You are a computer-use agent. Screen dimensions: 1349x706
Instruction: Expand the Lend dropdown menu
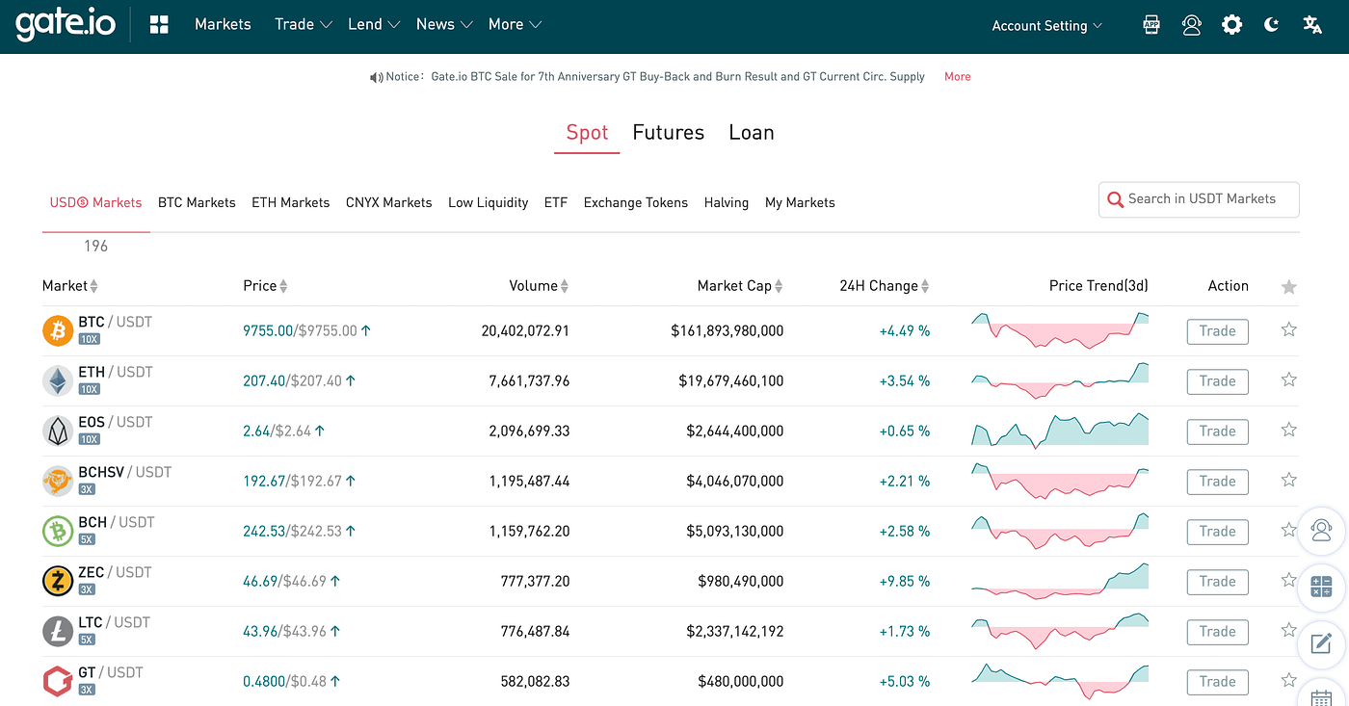374,25
